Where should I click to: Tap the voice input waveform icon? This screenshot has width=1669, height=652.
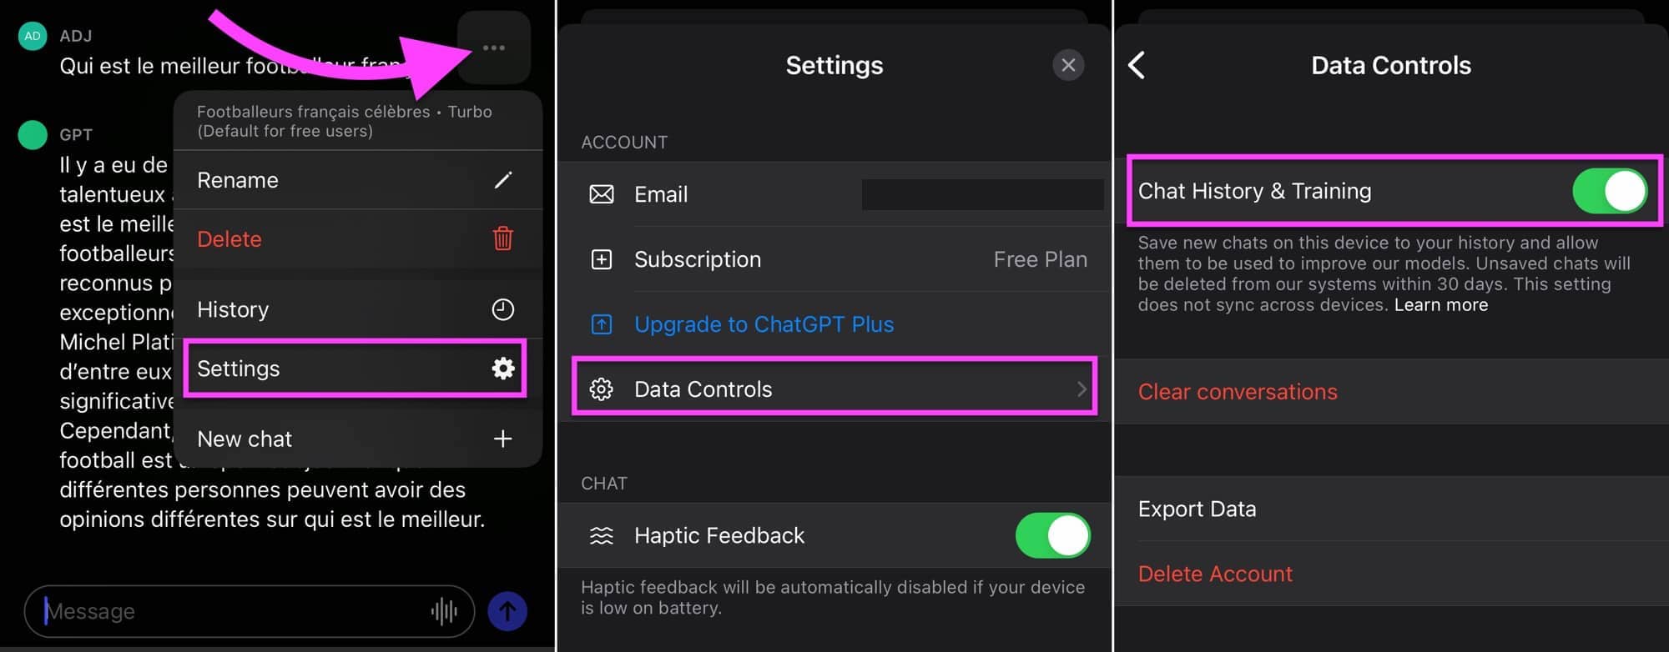coord(444,611)
